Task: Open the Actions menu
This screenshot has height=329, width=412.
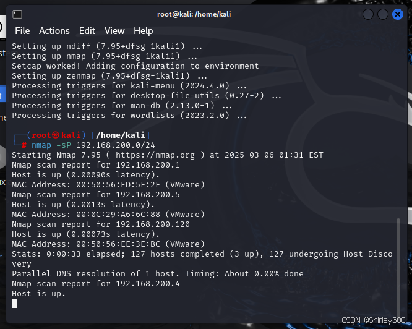Action: [54, 31]
